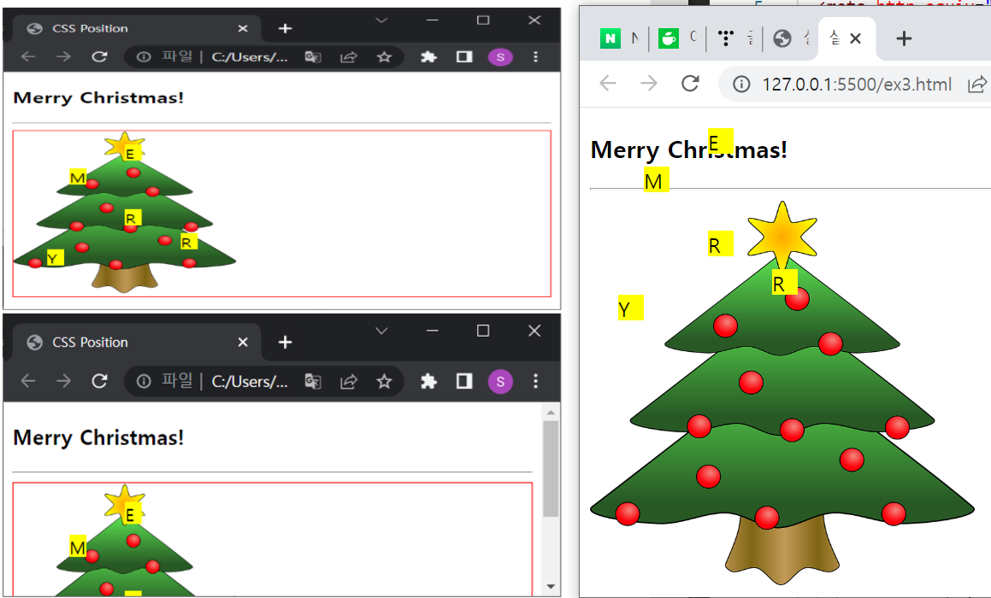Click yellow E box over heading in right window
The image size is (991, 598).
pyautogui.click(x=721, y=142)
